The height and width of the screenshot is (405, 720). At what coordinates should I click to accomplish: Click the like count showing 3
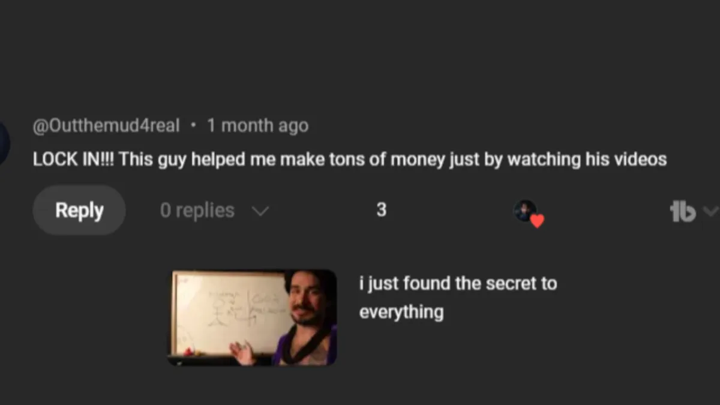coord(381,209)
